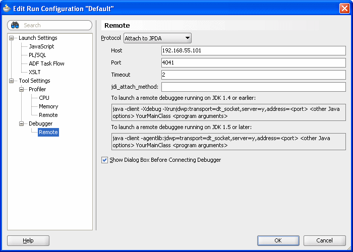The image size is (353, 252).
Task: Select the PL/SQL tree item
Action: click(37, 55)
